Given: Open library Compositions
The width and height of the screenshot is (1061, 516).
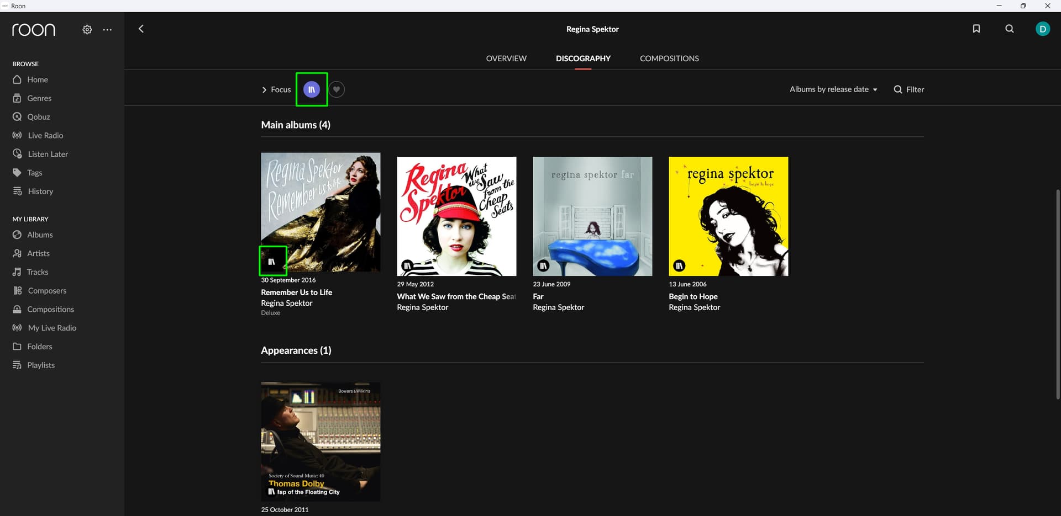Looking at the screenshot, I should click(x=44, y=309).
